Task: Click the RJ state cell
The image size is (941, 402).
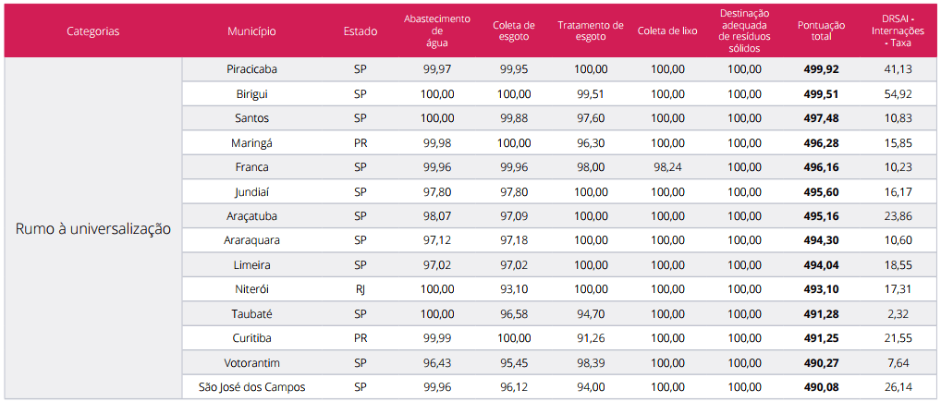Action: click(x=360, y=289)
